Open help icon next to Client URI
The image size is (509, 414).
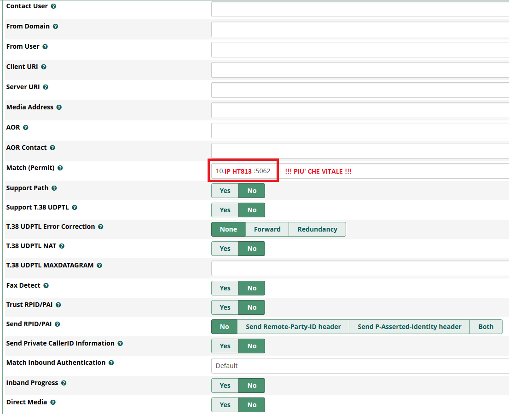(44, 67)
